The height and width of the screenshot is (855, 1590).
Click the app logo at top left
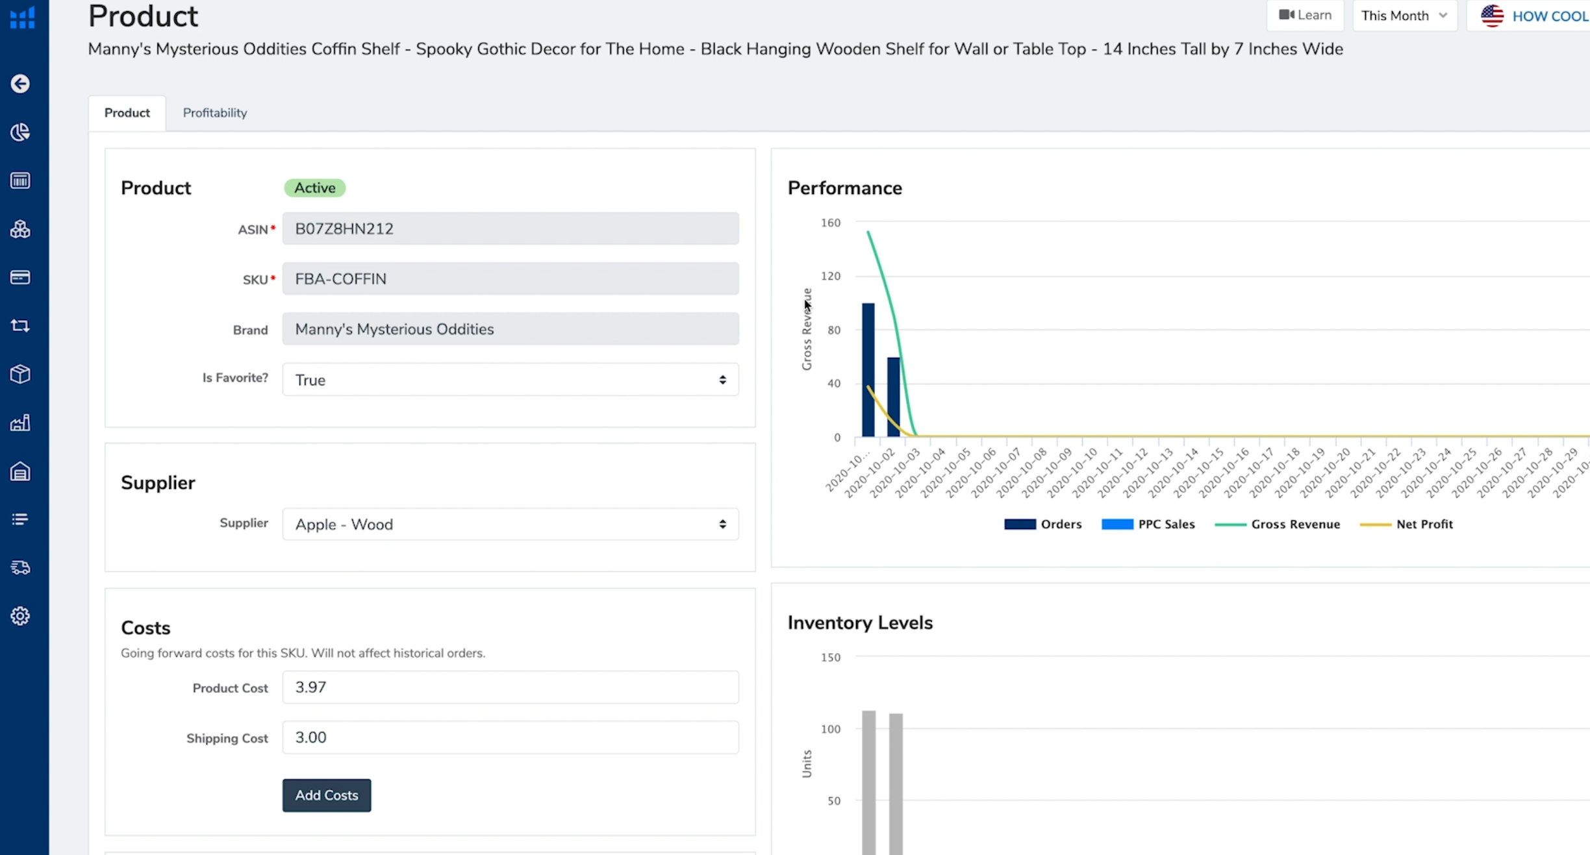coord(22,18)
